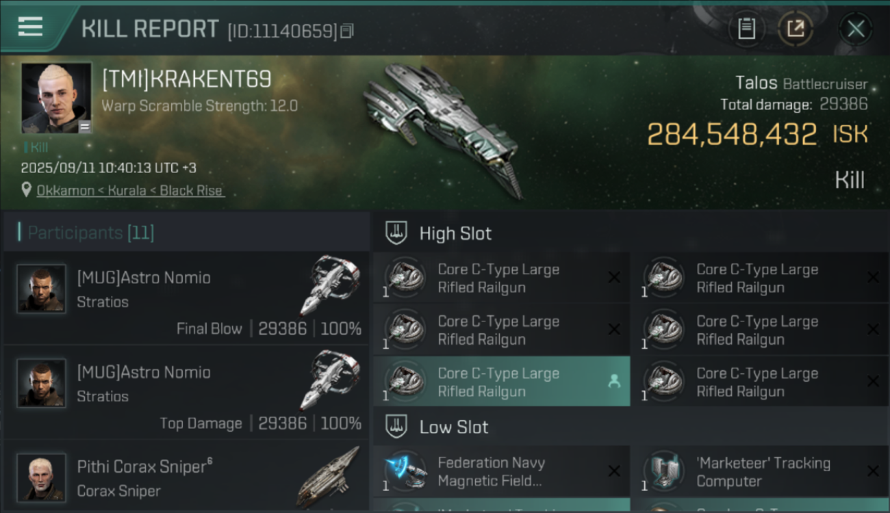Open the hamburger main menu
The image size is (890, 513).
coord(31,27)
